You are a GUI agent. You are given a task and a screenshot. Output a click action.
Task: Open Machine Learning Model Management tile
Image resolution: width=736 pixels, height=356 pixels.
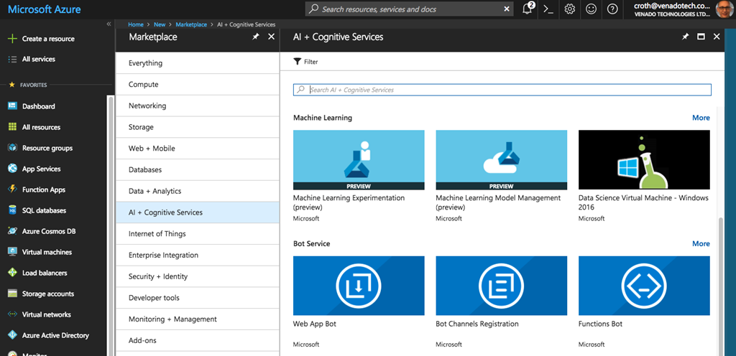click(x=501, y=176)
